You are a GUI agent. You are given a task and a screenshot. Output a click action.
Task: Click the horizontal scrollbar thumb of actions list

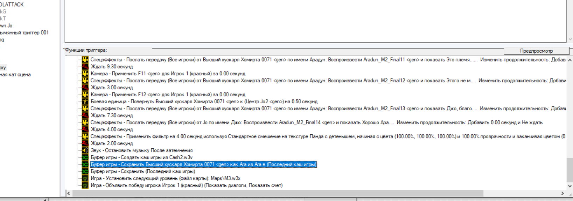[278, 193]
